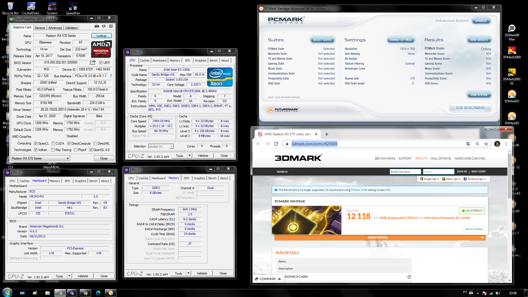Click the Bus Interface question mark in GPU-Z
Image resolution: width=528 pixels, height=297 pixels.
point(111,76)
